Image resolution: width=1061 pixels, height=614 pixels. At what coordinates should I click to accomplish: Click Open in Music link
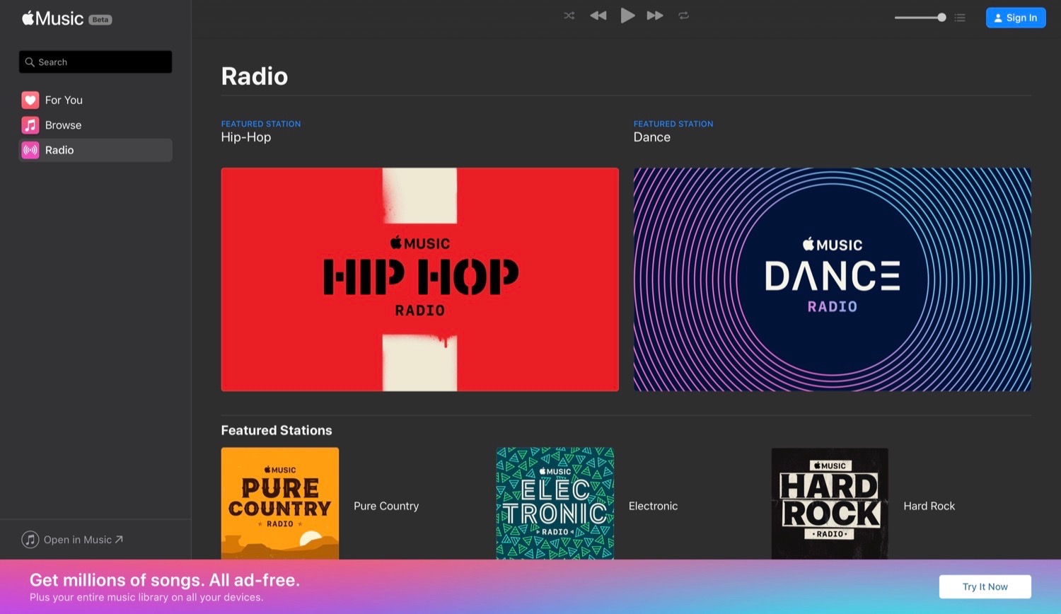coord(83,540)
